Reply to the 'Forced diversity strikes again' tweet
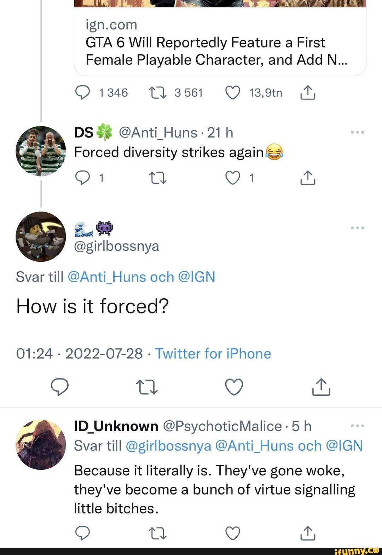Image resolution: width=382 pixels, height=555 pixels. [83, 178]
